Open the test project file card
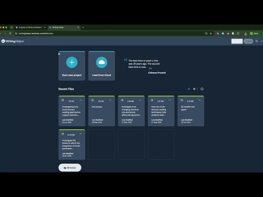The width and height of the screenshot is (263, 197). coord(102,111)
